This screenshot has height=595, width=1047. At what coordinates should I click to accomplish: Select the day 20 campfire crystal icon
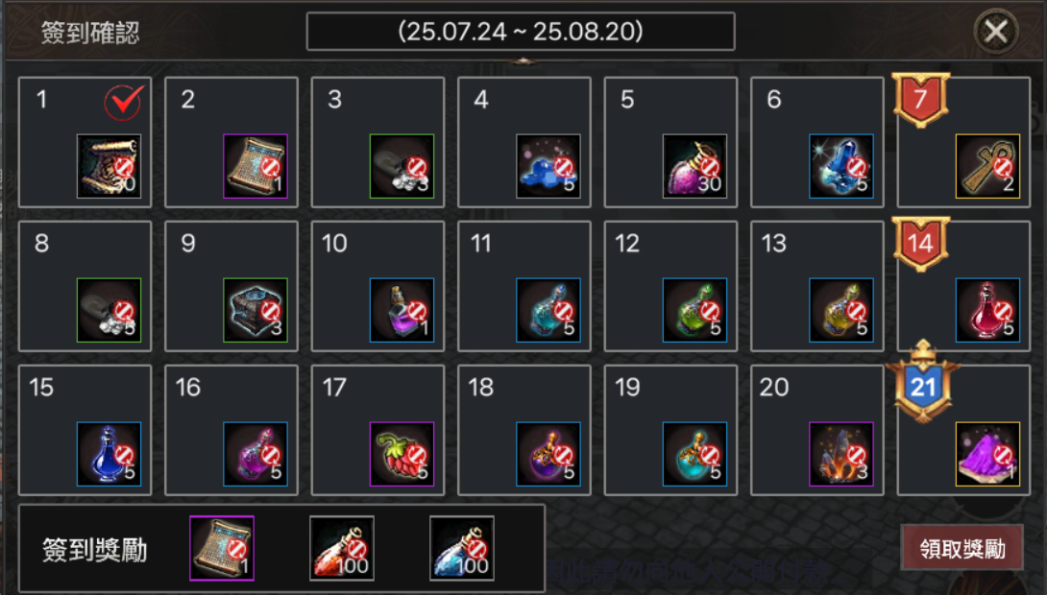(841, 454)
